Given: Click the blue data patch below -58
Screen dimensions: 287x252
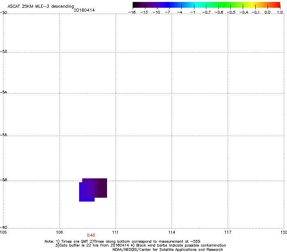Looking at the screenshot, I should coord(87,192).
